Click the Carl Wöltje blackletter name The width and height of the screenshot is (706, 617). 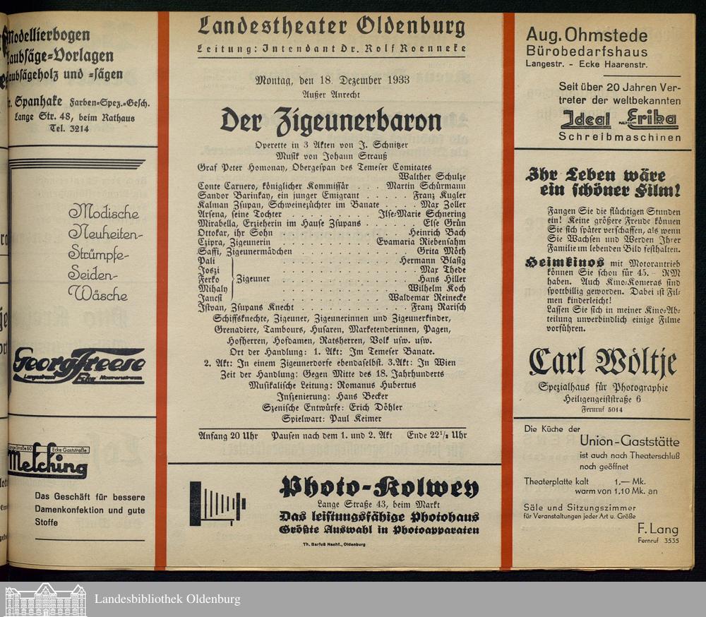click(602, 362)
